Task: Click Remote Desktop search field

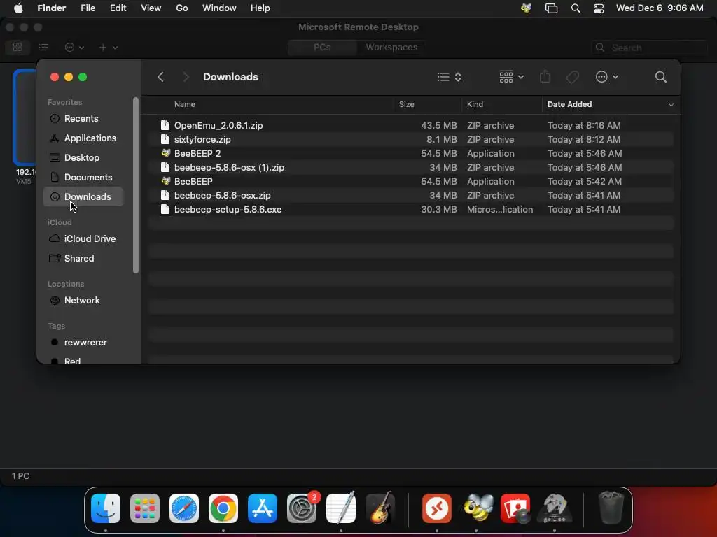Action: click(649, 48)
